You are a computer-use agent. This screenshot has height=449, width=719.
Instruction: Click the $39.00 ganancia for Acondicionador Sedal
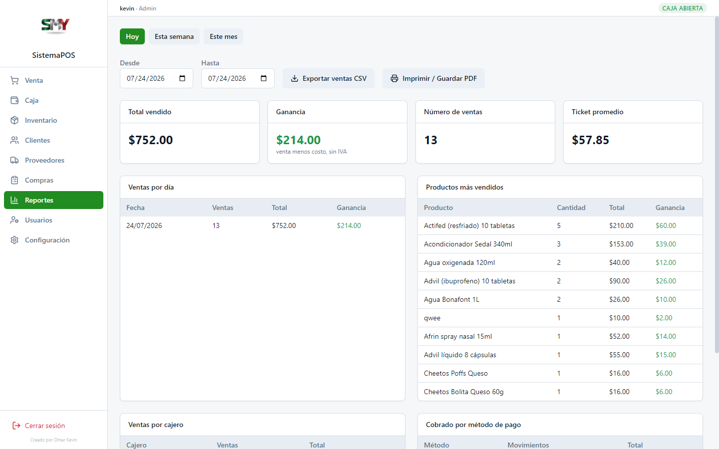[666, 244]
